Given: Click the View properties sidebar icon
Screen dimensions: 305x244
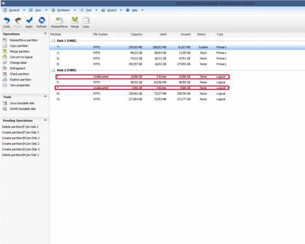Looking at the screenshot, I should (4, 85).
